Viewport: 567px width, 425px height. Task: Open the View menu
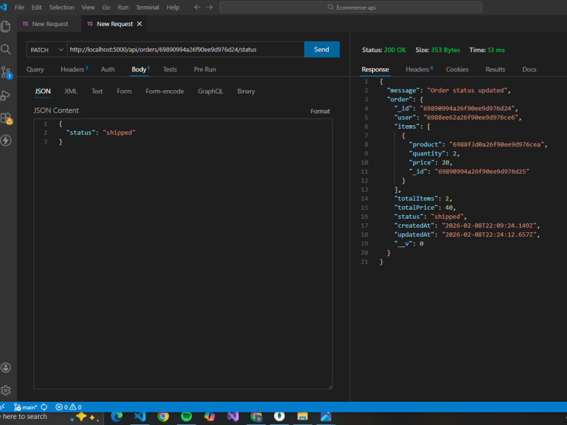88,7
